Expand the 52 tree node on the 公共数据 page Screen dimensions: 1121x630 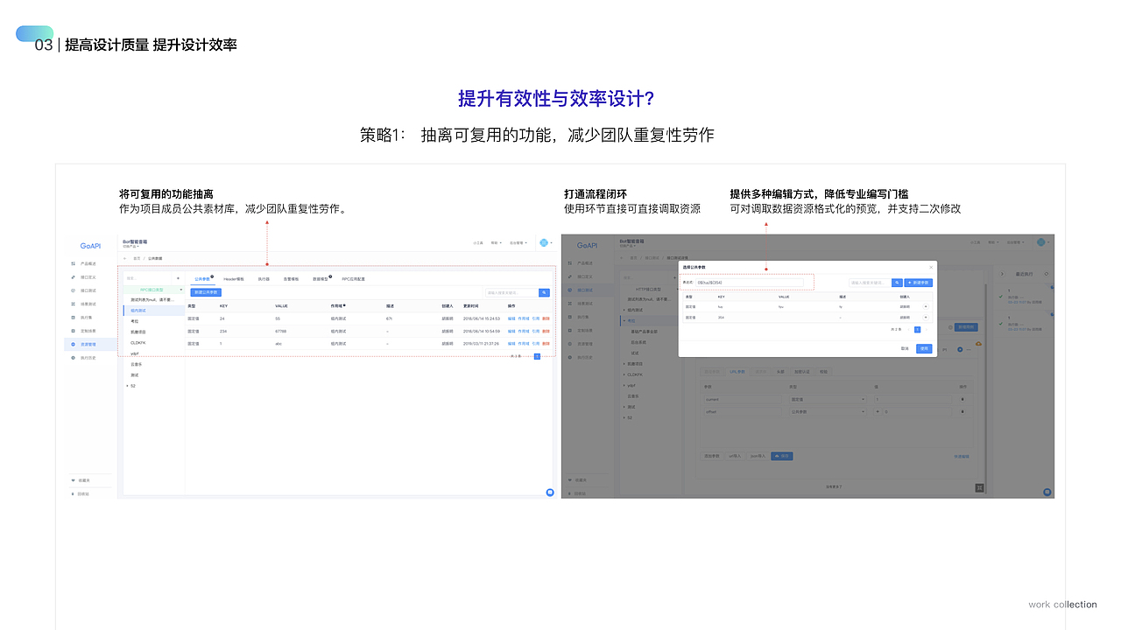point(128,385)
